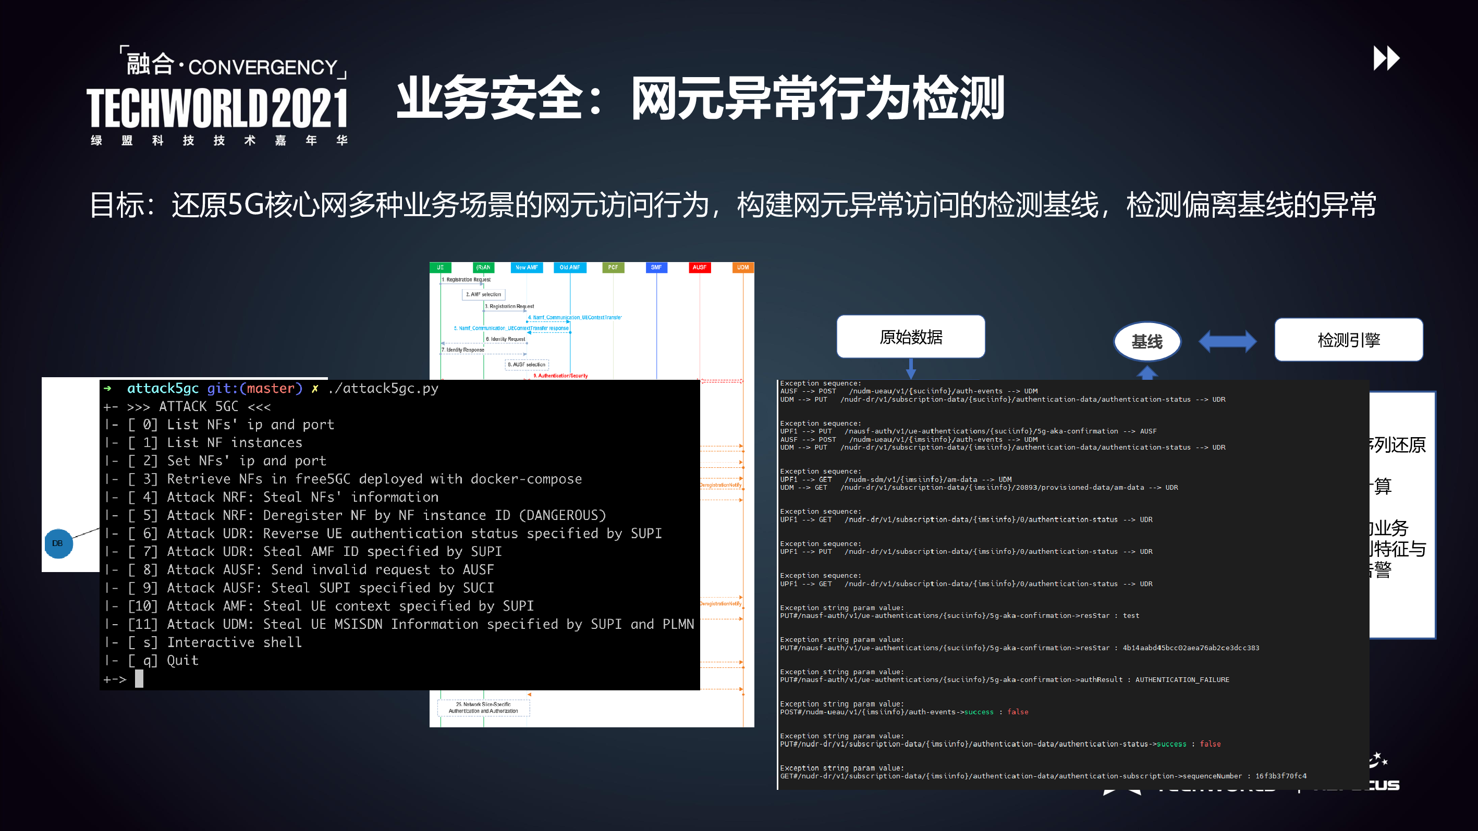Click '>>> ATTACK 5GC <<<' banner
Viewport: 1478px width, 831px height.
(x=199, y=406)
